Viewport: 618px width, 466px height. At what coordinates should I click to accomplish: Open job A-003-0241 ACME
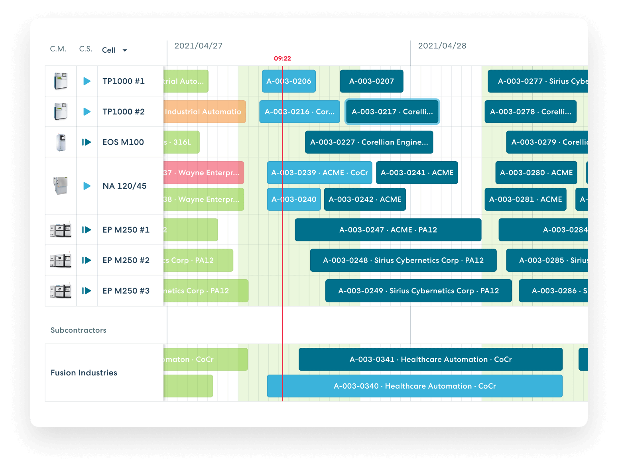417,173
